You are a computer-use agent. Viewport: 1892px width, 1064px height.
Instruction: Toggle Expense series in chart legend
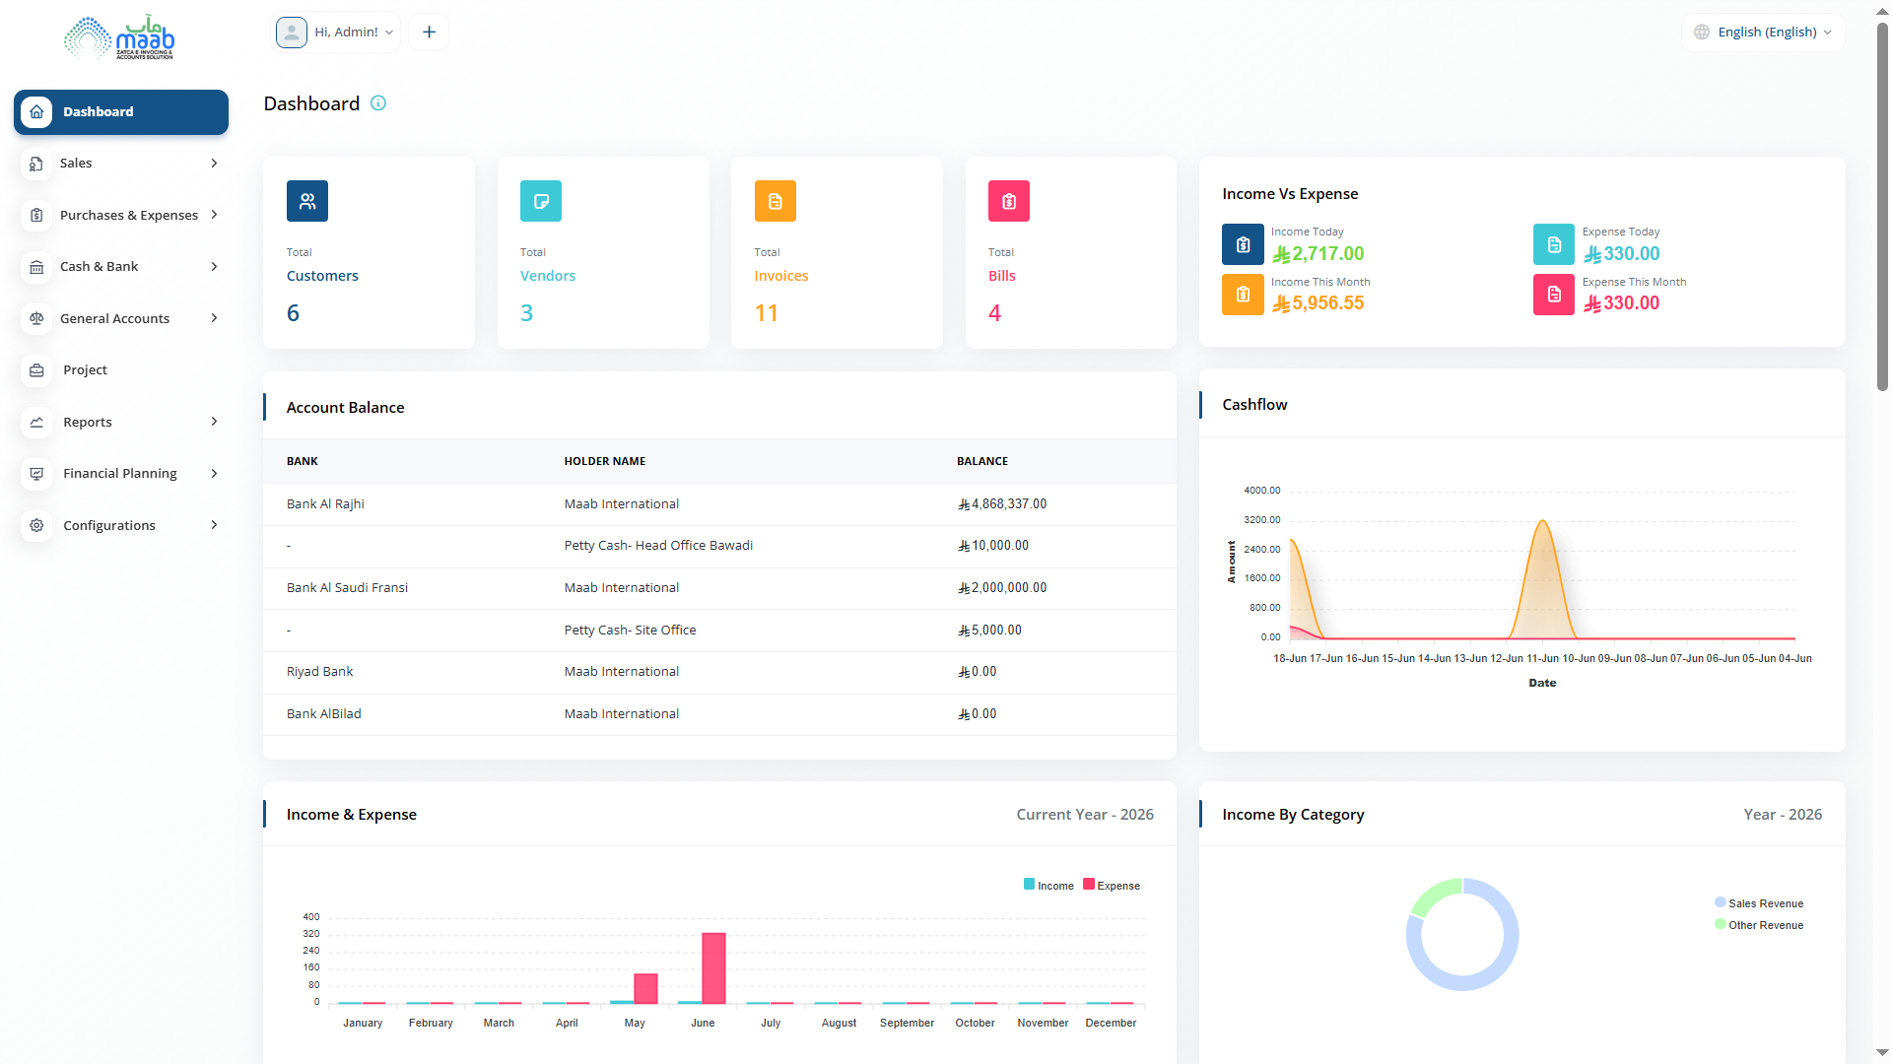pos(1112,886)
